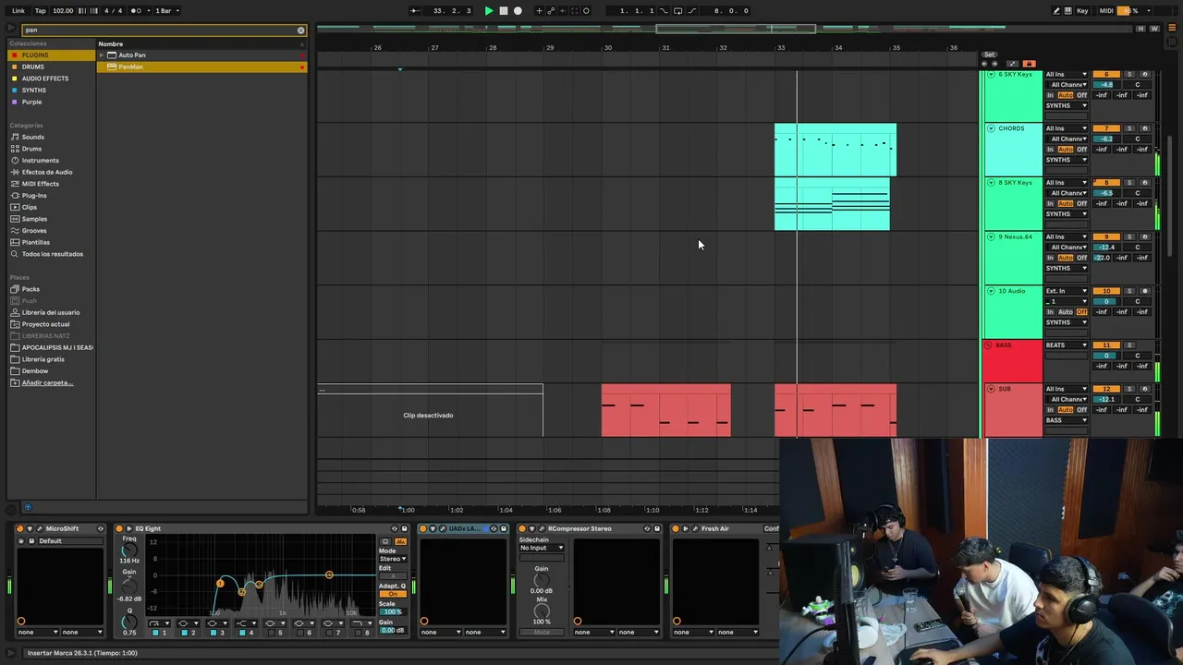Screen dimensions: 1183x665
Task: Open RCompressor Sidechain No Input dropdown
Action: 542,548
